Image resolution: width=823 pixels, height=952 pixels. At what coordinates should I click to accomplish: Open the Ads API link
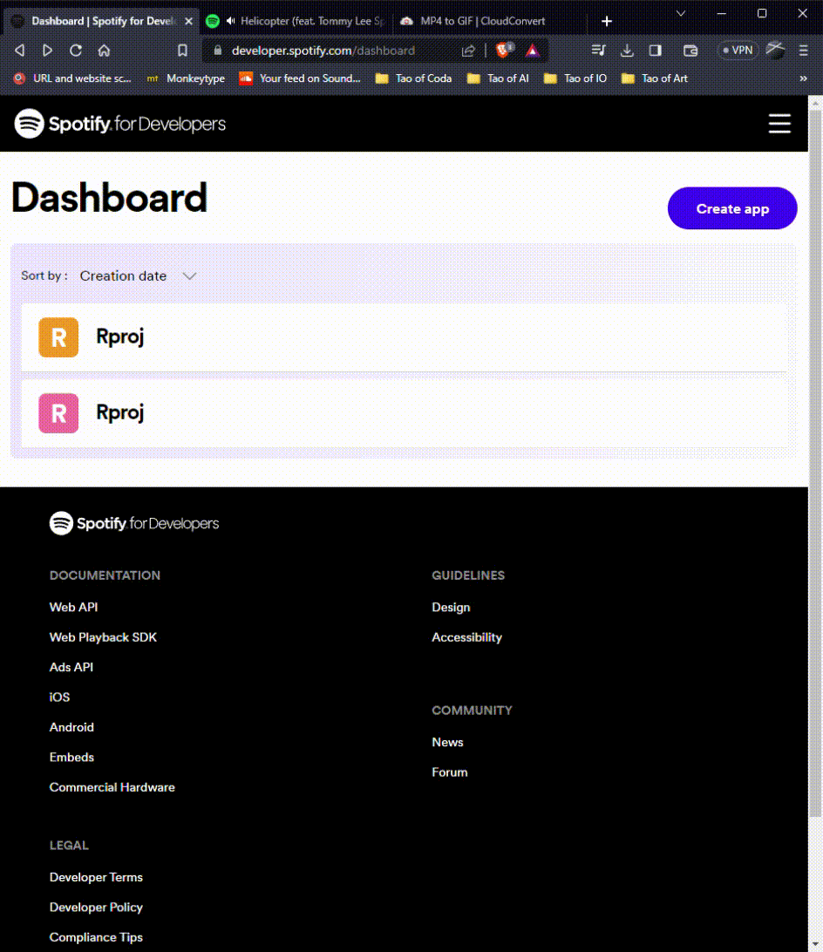71,667
